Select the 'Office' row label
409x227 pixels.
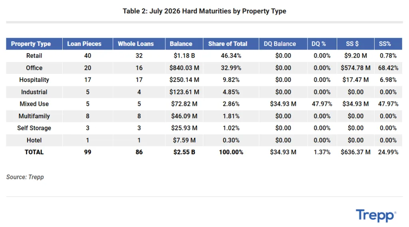(34, 68)
